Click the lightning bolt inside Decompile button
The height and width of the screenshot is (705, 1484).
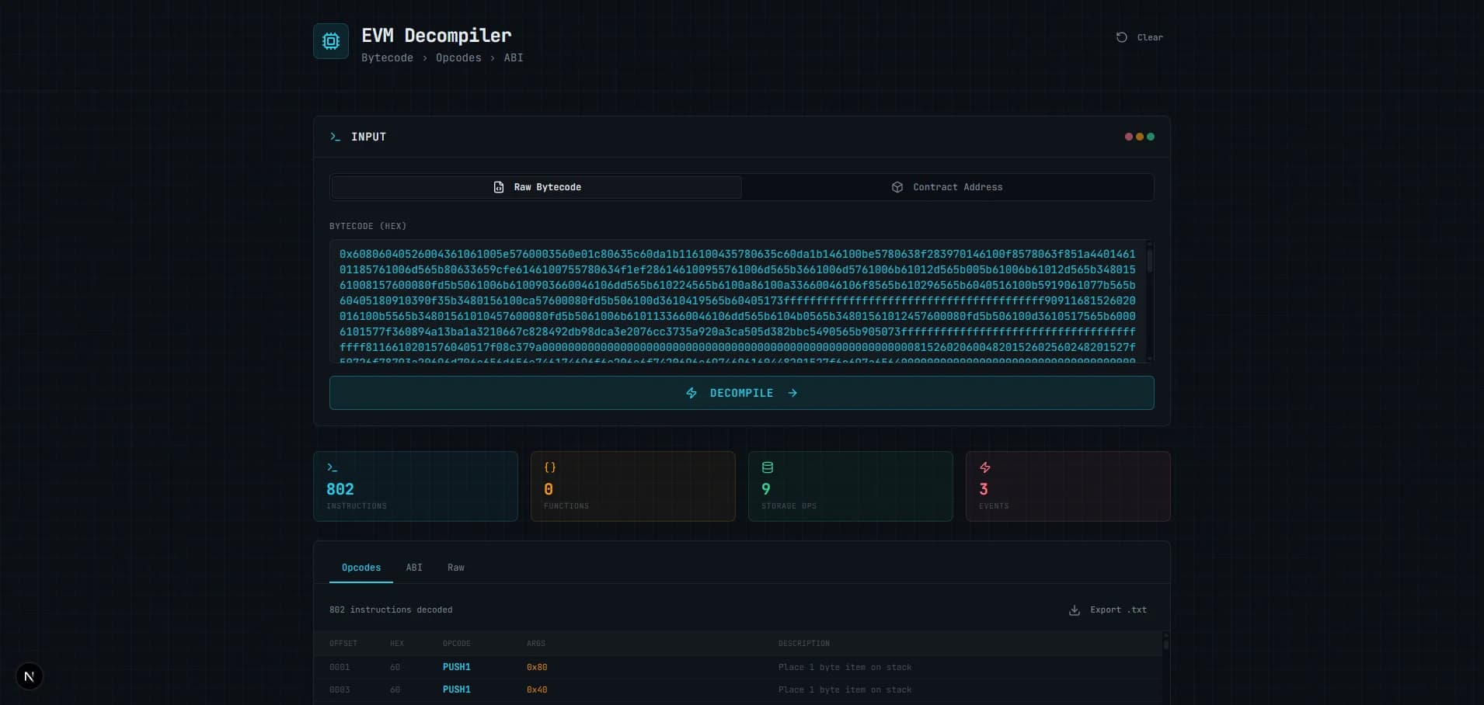691,393
